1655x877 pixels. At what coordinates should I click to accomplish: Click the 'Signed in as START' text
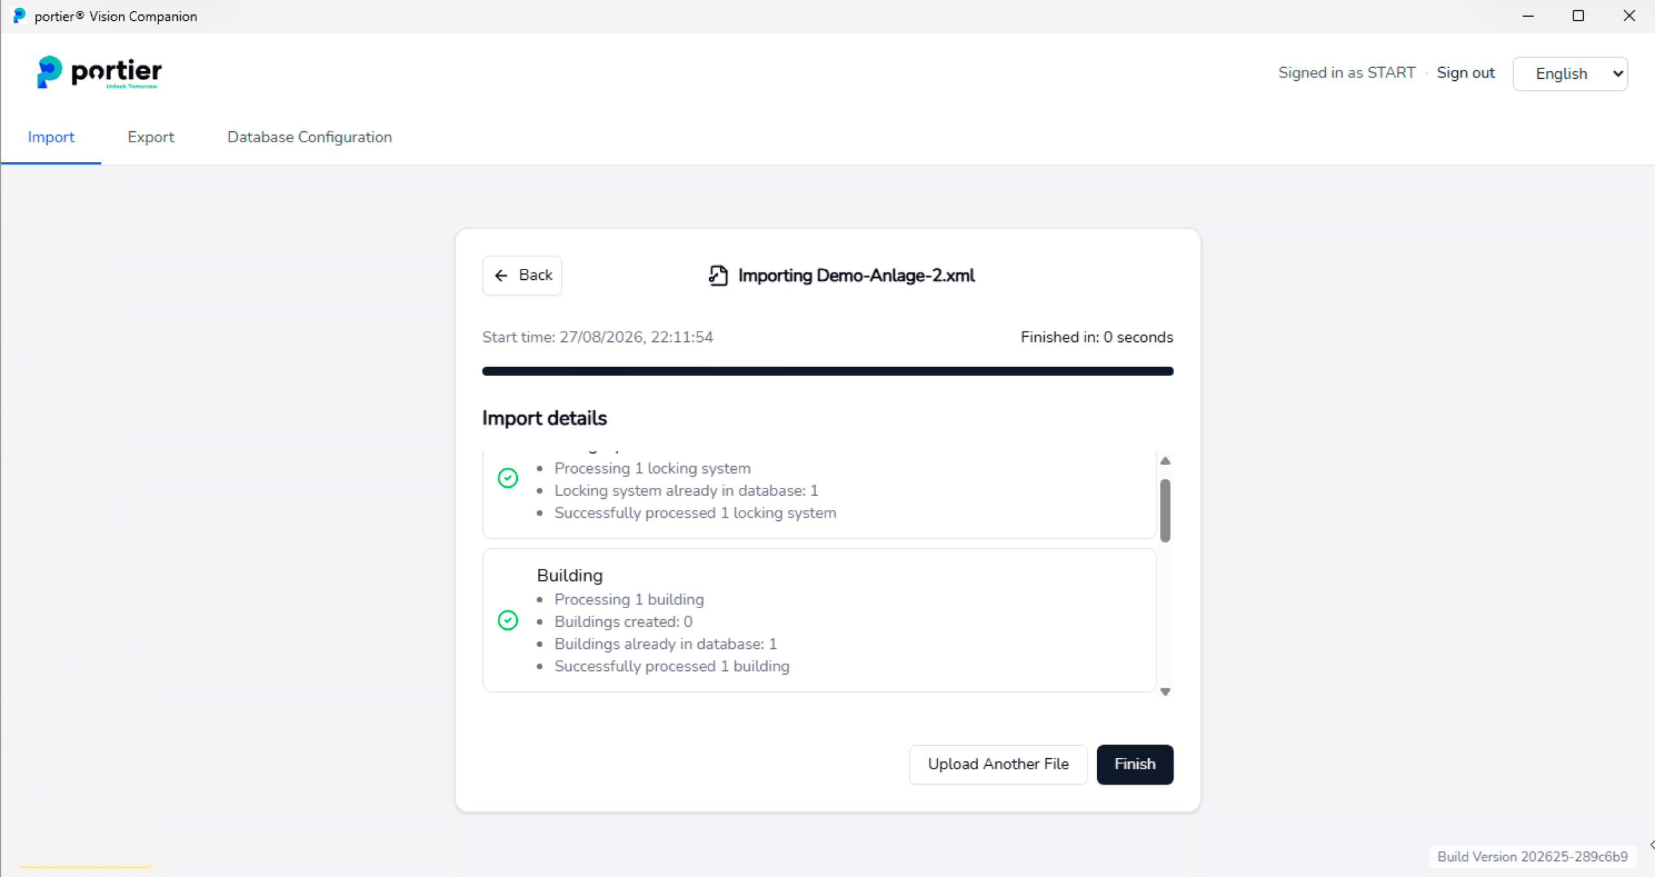click(x=1347, y=73)
